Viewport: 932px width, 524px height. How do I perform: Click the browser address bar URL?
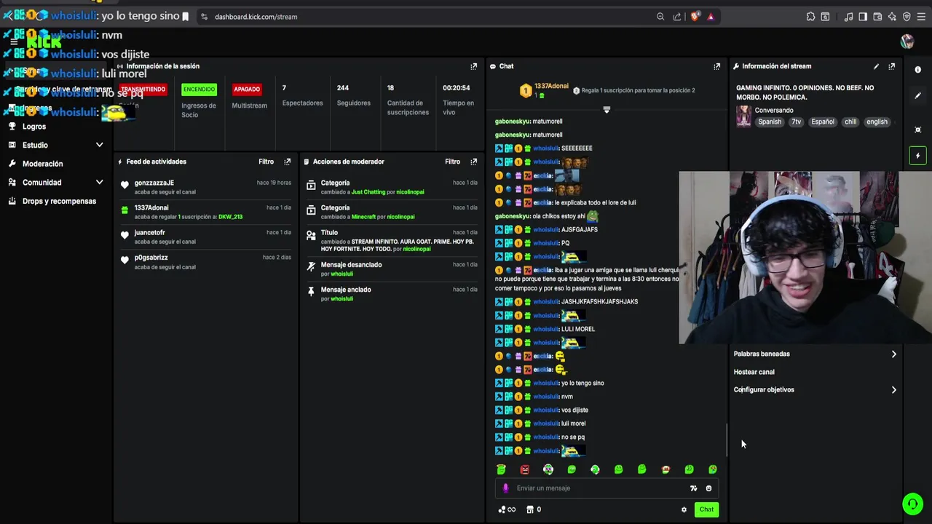coord(256,17)
